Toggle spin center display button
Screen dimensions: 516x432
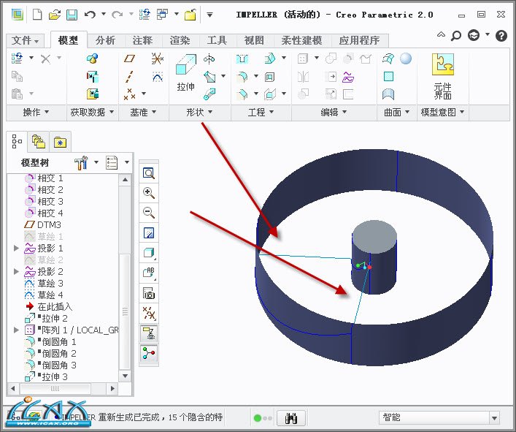click(x=148, y=353)
